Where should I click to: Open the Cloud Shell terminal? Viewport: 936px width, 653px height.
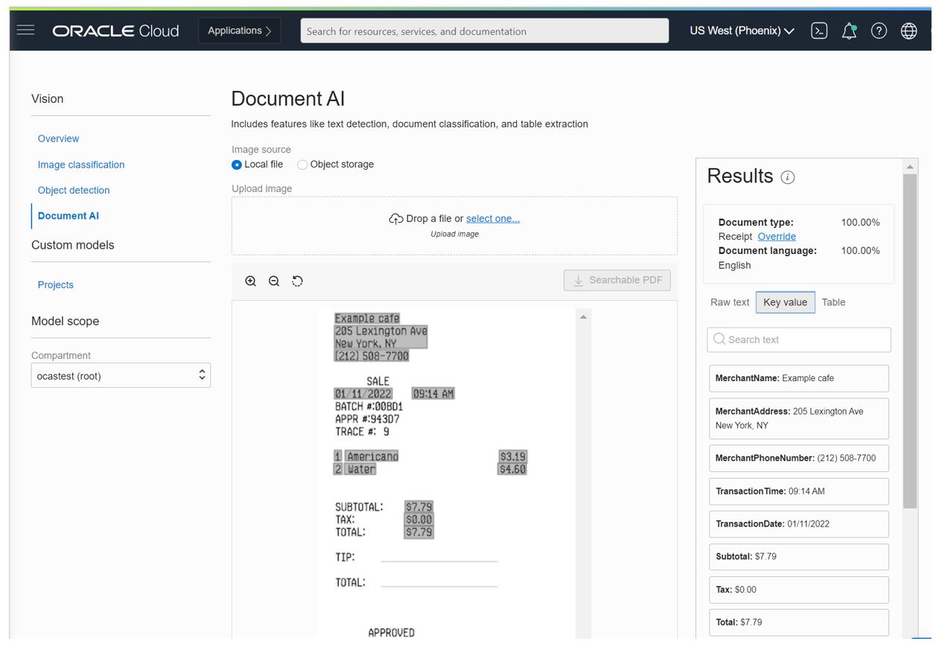pyautogui.click(x=818, y=31)
